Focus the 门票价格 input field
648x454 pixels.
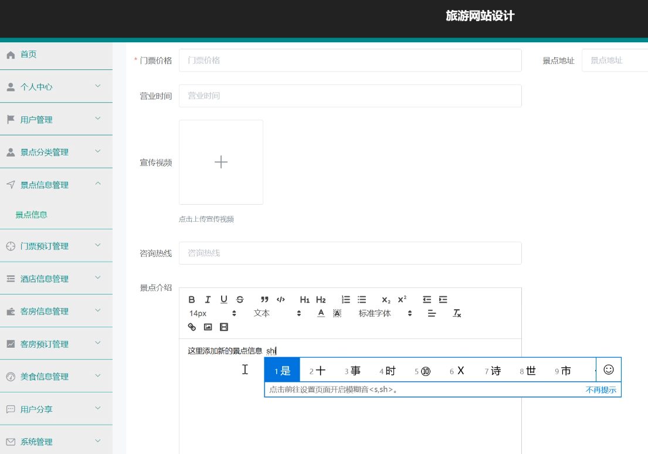pyautogui.click(x=350, y=60)
